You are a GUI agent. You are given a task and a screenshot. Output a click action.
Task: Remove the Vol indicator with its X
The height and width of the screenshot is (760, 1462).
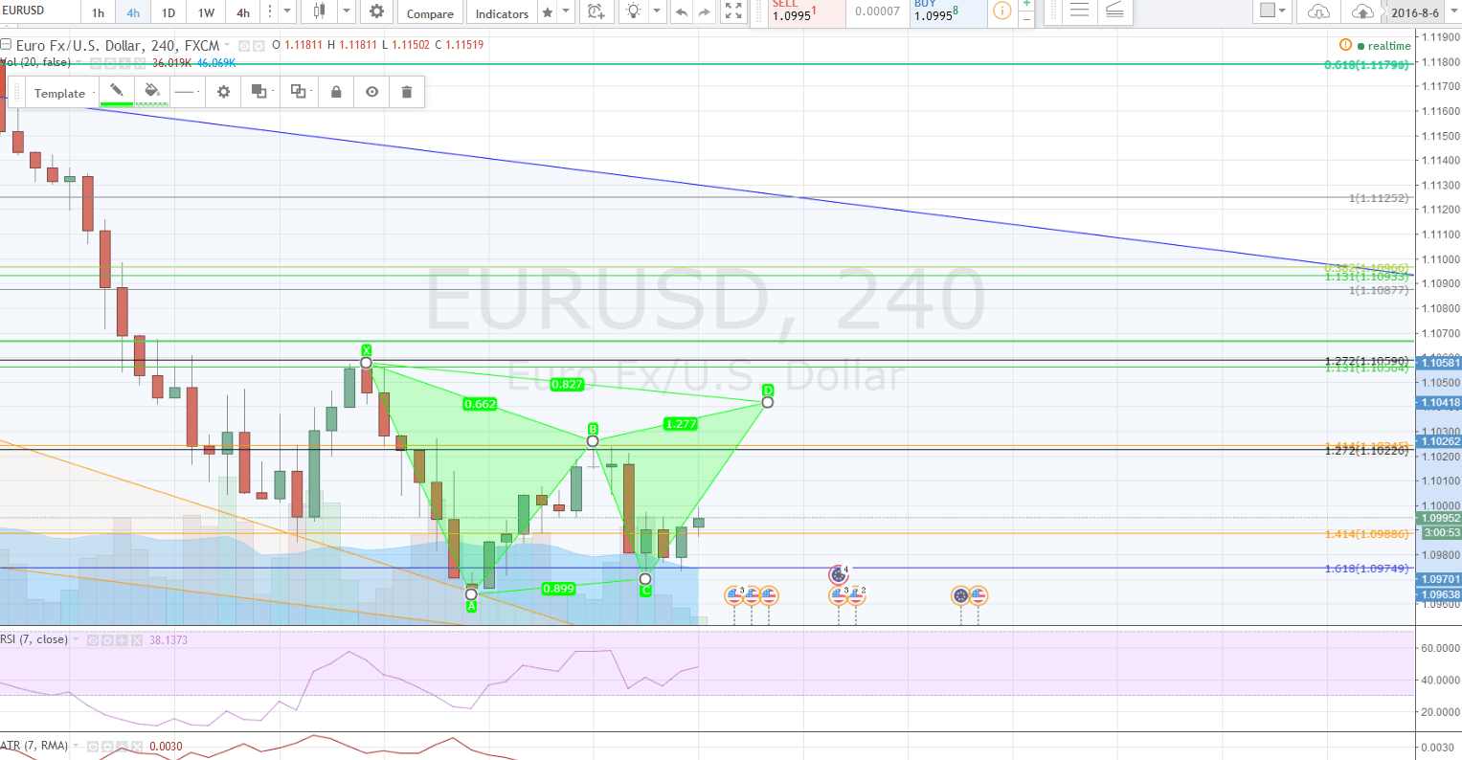139,63
